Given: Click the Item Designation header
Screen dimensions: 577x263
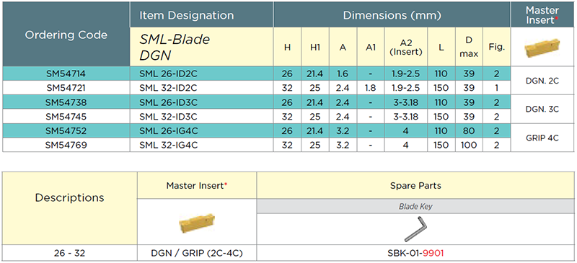Looking at the screenshot, I should coord(187,15).
